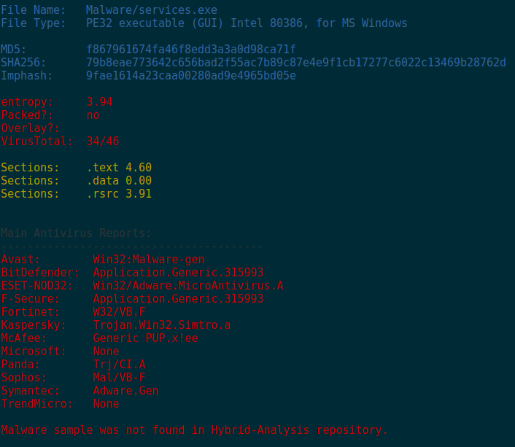
Task: Click Avast result Win32:Malware-gen
Action: tap(148, 260)
